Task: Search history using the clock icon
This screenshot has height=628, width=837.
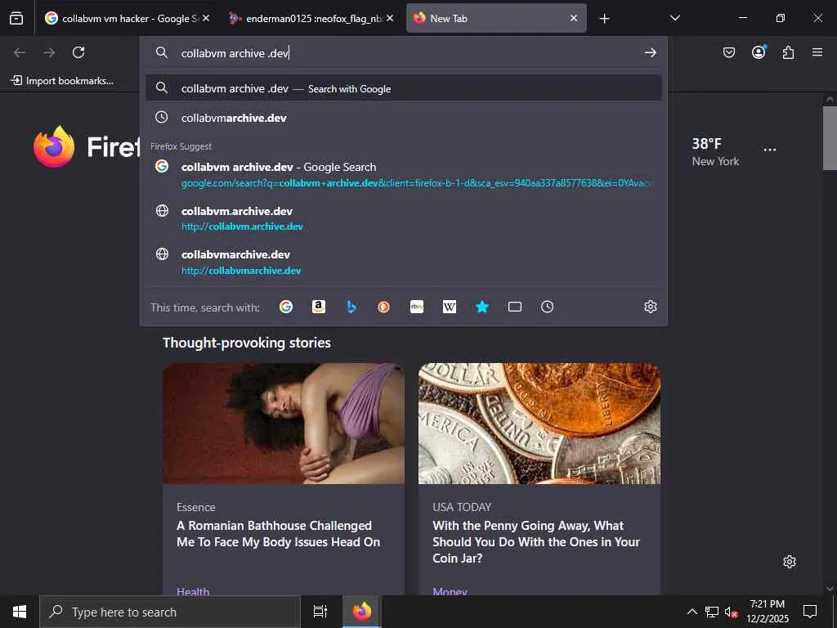Action: click(547, 307)
